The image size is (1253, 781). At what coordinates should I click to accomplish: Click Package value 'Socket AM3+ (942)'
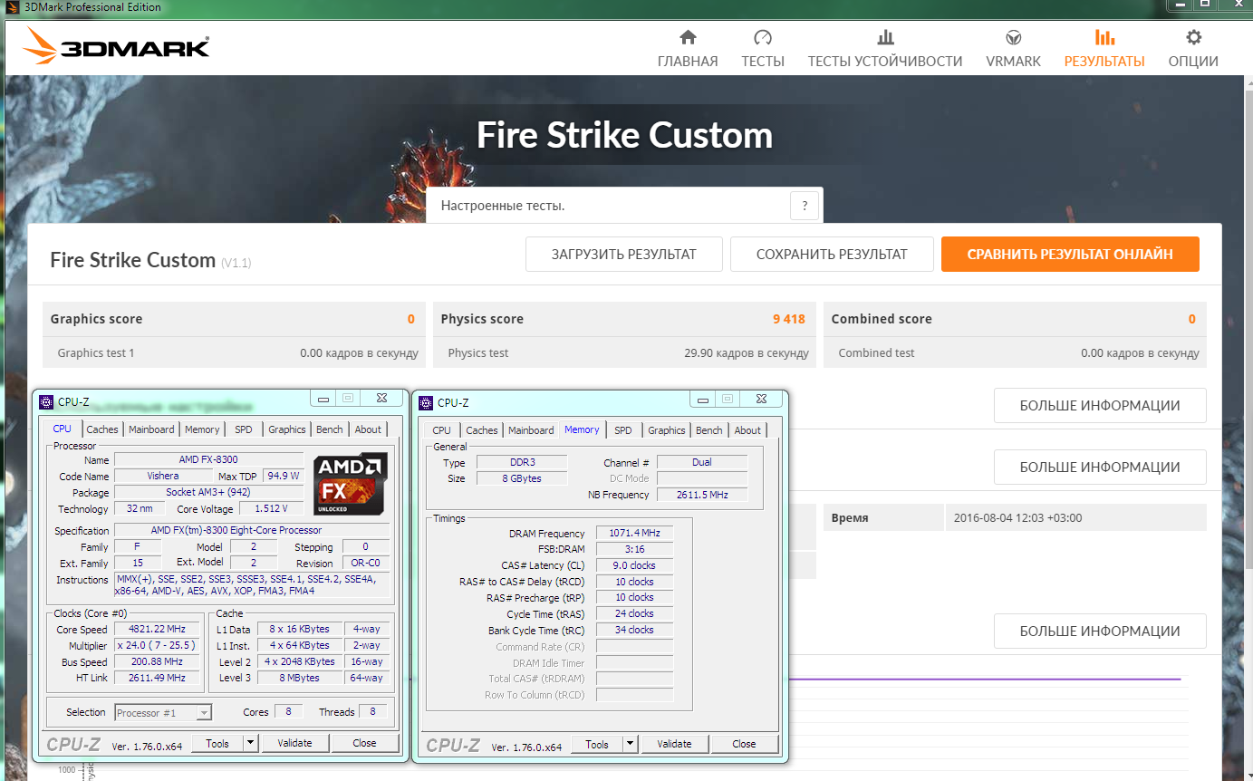(x=208, y=492)
